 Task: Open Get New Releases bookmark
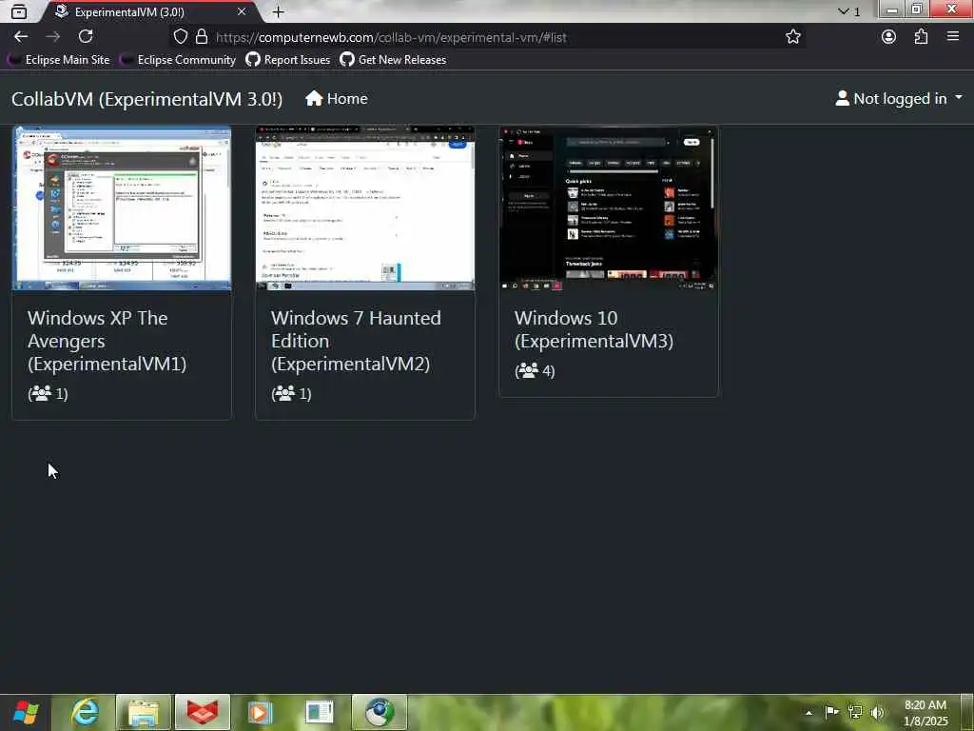pyautogui.click(x=393, y=60)
